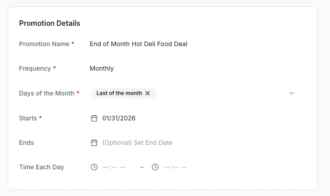This screenshot has width=330, height=196.
Task: Click the Days of the Month label
Action: coord(47,93)
